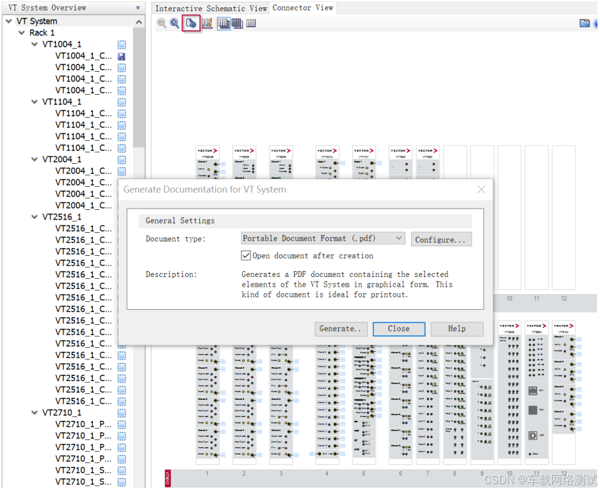
Task: Open the Document type dropdown
Action: (x=322, y=238)
